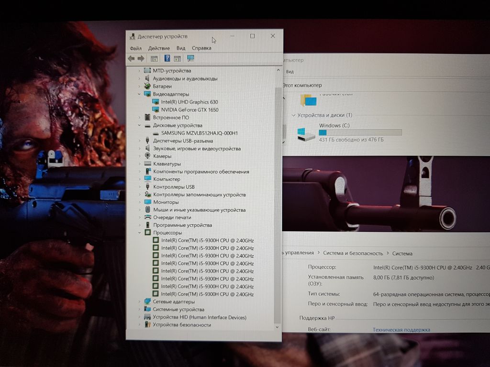
Task: Open the Вид menu in Device Manager
Action: (x=181, y=48)
